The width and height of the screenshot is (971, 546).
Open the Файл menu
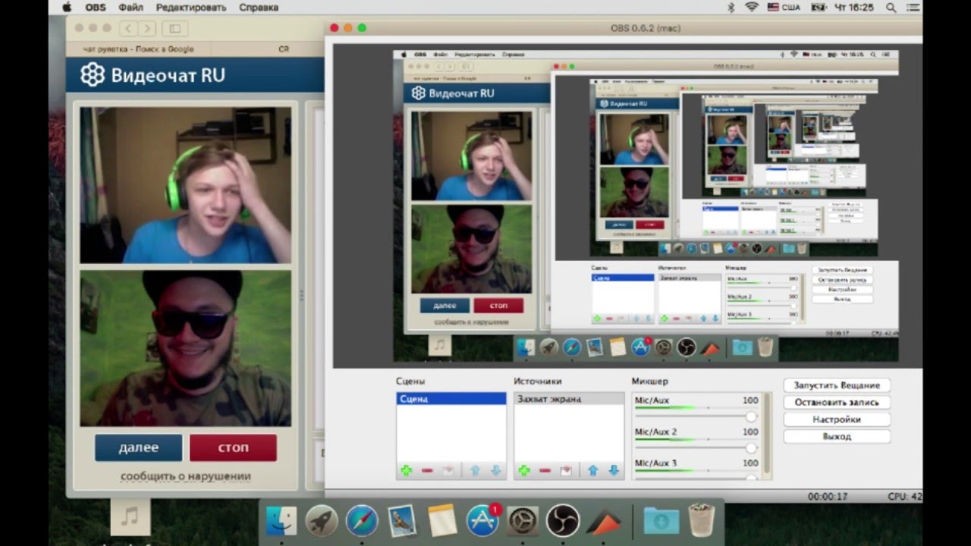(x=130, y=7)
